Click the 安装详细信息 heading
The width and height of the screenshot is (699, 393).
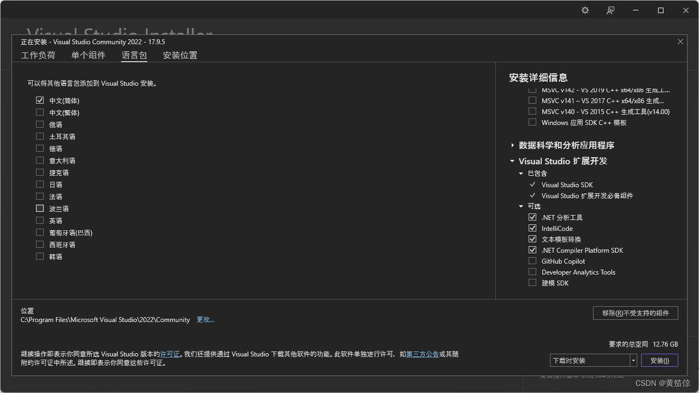pyautogui.click(x=538, y=78)
